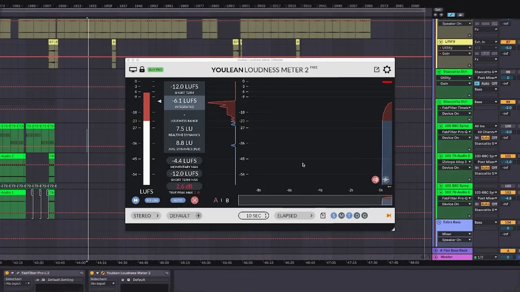
Task: Click the add lane plus under LiftFX track
Action: pos(470,65)
